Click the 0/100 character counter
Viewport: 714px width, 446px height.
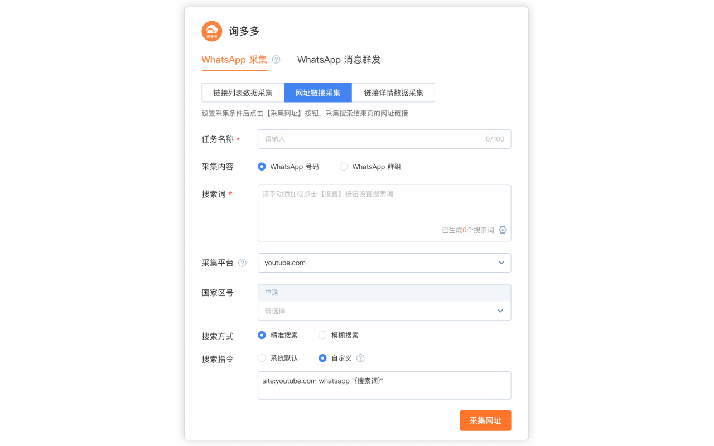click(495, 139)
